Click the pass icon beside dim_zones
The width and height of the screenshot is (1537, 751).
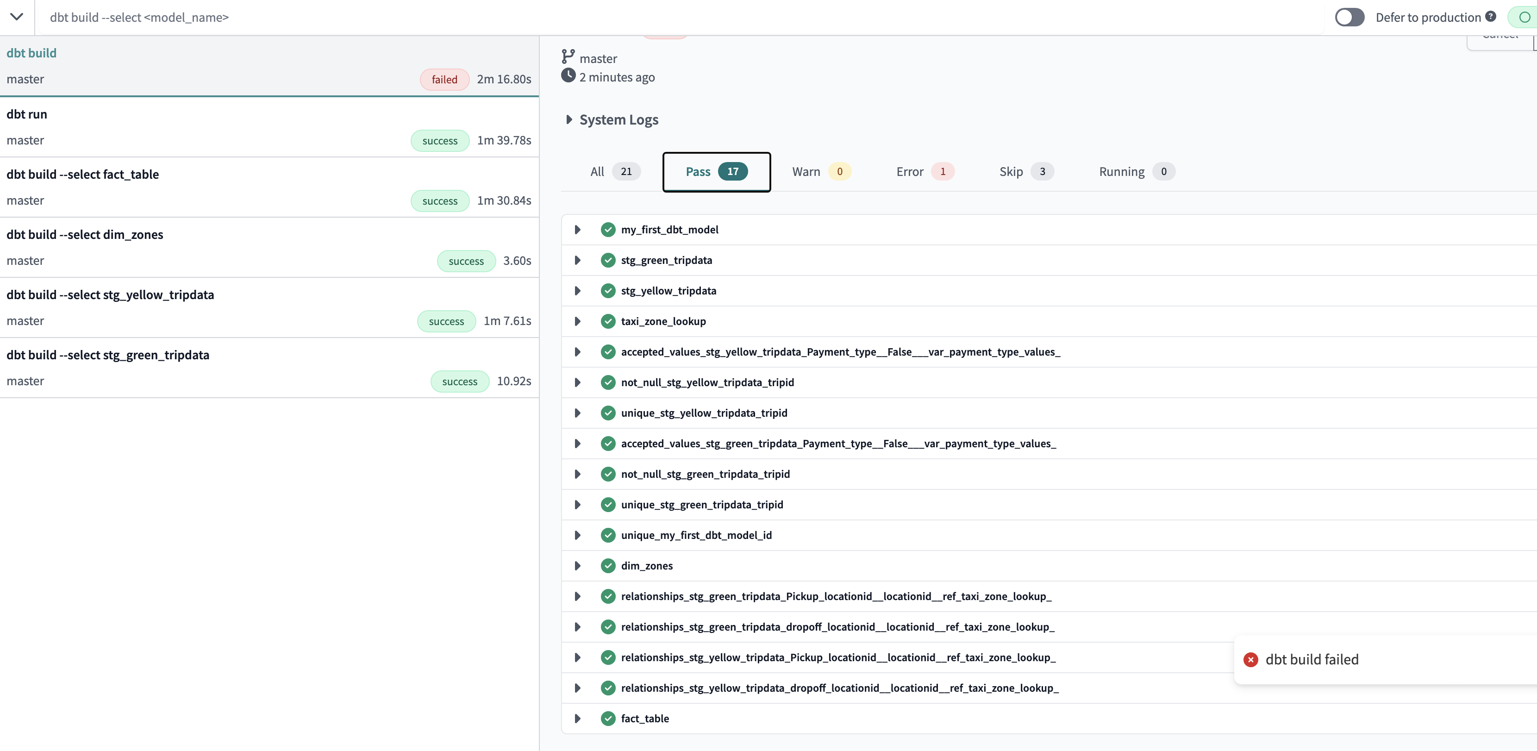pos(608,565)
